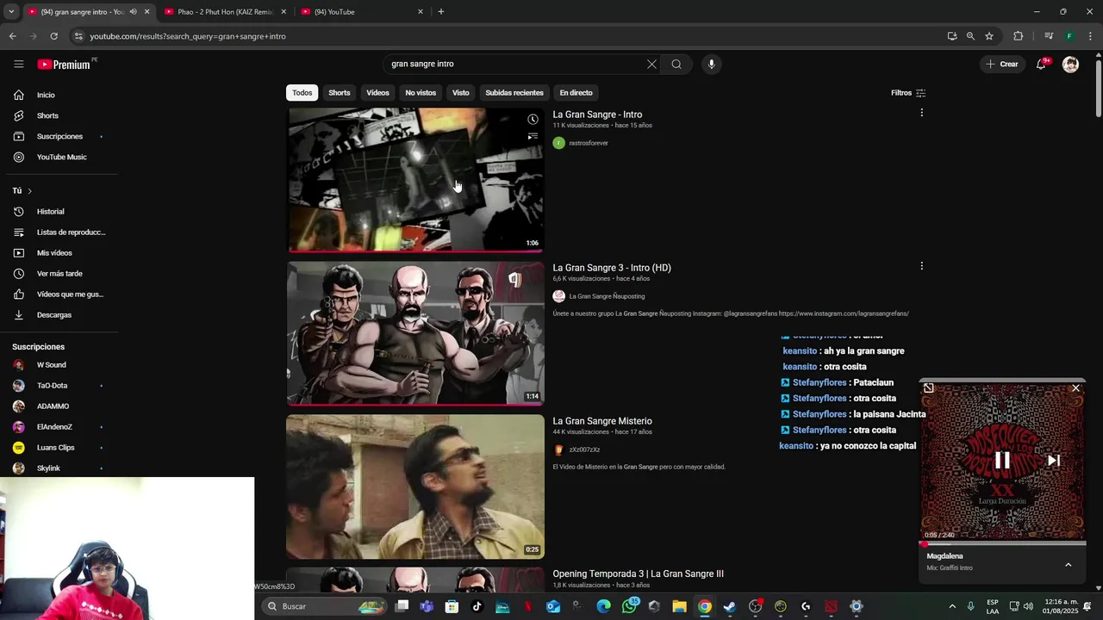Seek on the miniplayer progress bar
The height and width of the screenshot is (620, 1103).
pos(1003,543)
